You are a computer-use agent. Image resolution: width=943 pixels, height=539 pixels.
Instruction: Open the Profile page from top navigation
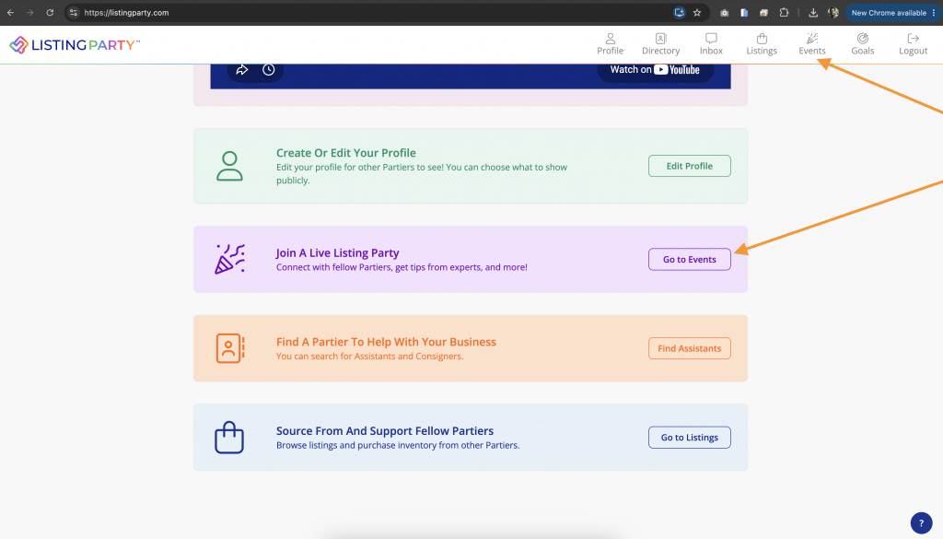point(610,44)
